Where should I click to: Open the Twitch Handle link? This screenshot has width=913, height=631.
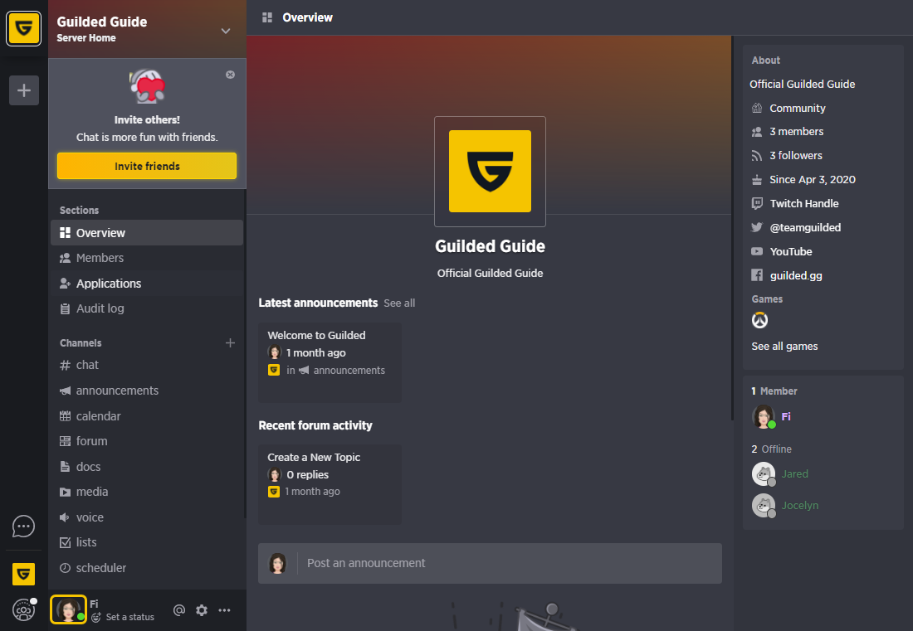[x=803, y=203]
